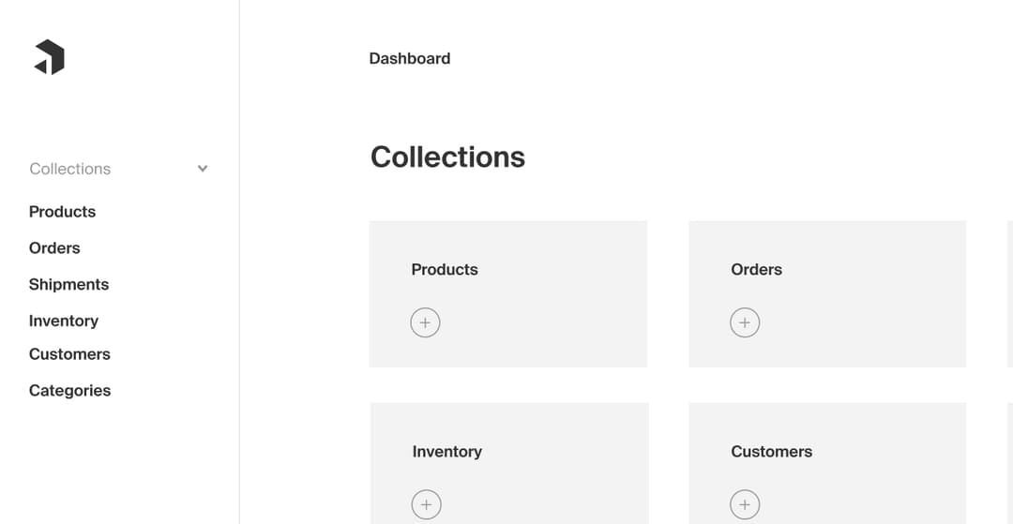Click the Dashboard breadcrumb

[410, 58]
